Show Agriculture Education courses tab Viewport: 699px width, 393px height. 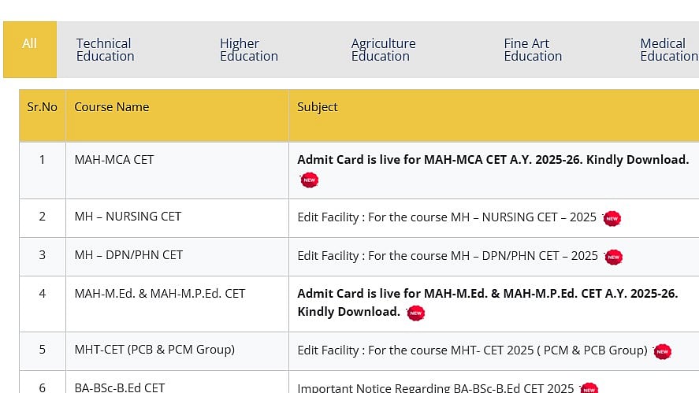tap(383, 50)
